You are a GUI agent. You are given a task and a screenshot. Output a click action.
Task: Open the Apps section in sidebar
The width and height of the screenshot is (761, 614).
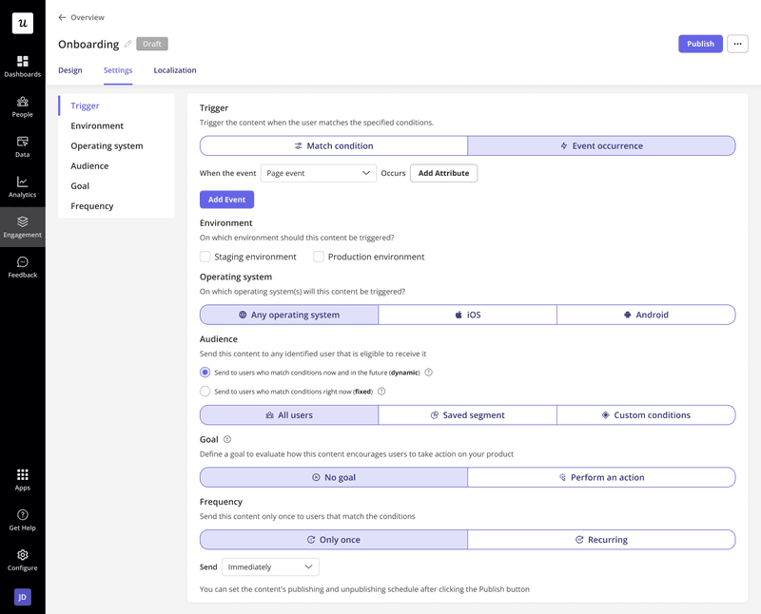click(x=21, y=480)
